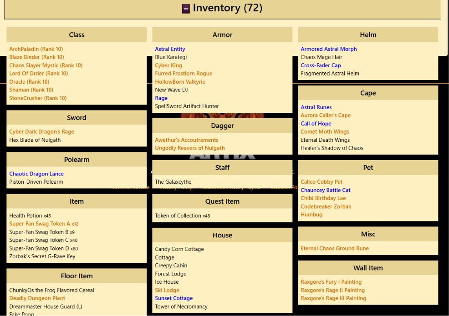Open the Chaotic Dragon Lance link
Image resolution: width=449 pixels, height=316 pixels.
[36, 174]
